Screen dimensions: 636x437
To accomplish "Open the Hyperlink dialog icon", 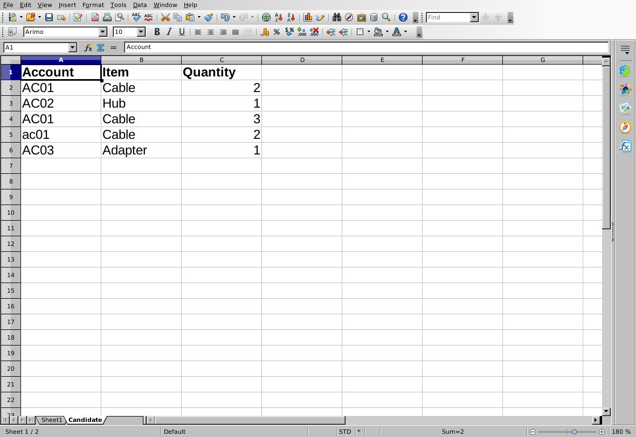I will click(x=266, y=17).
